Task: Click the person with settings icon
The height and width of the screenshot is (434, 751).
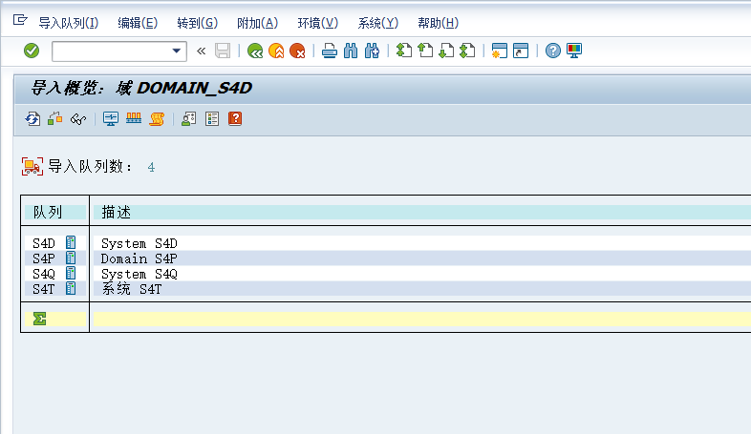Action: (189, 118)
